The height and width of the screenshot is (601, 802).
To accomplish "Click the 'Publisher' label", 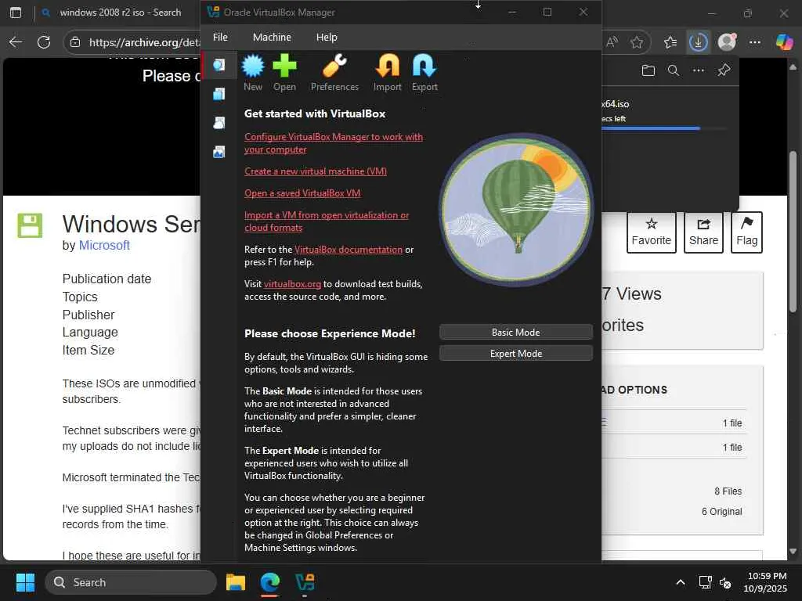I will [89, 315].
